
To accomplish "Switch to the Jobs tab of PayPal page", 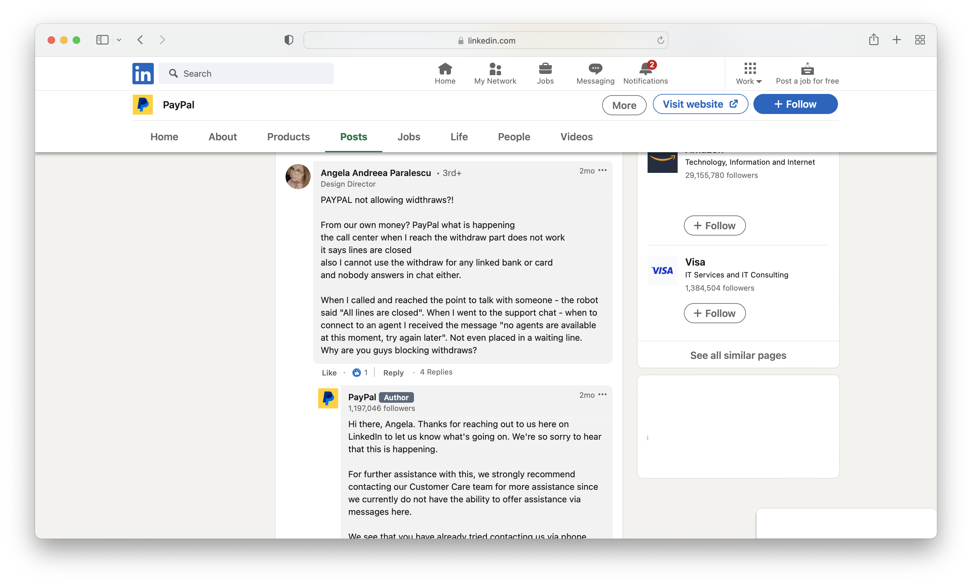I will pyautogui.click(x=408, y=137).
